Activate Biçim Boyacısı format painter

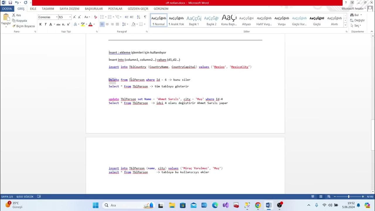[x=23, y=26]
